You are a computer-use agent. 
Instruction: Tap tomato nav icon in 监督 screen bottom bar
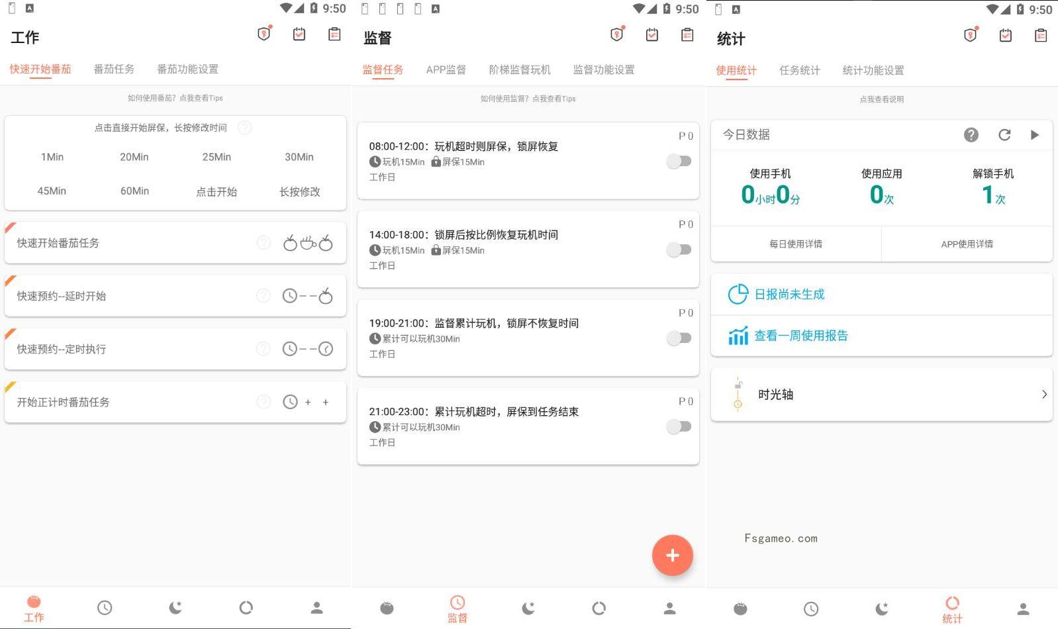click(387, 608)
